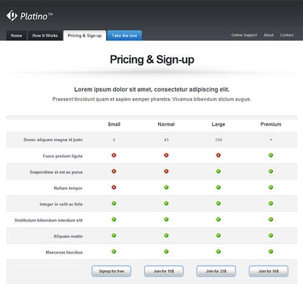Select the Join for 50$ button
303x286 pixels.
268,271
